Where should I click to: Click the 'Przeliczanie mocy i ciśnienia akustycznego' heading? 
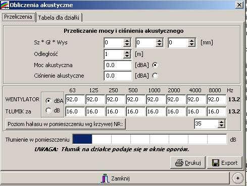pyautogui.click(x=124, y=31)
